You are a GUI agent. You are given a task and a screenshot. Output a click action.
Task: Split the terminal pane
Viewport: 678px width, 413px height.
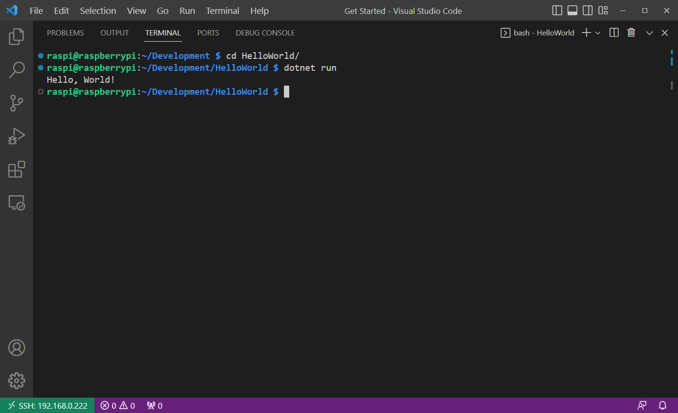614,33
